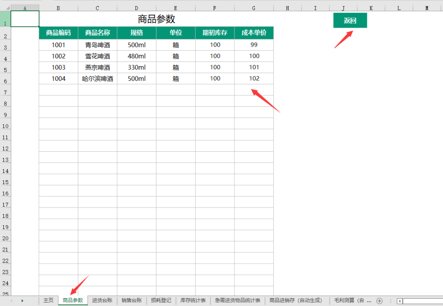Click row header 6

(4, 79)
